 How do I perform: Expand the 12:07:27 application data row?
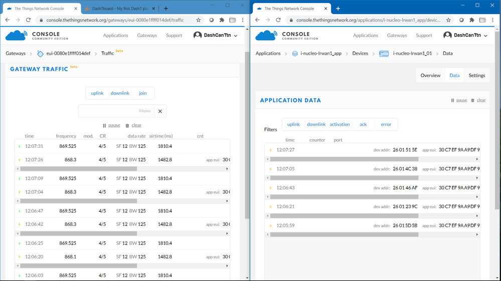372,150
